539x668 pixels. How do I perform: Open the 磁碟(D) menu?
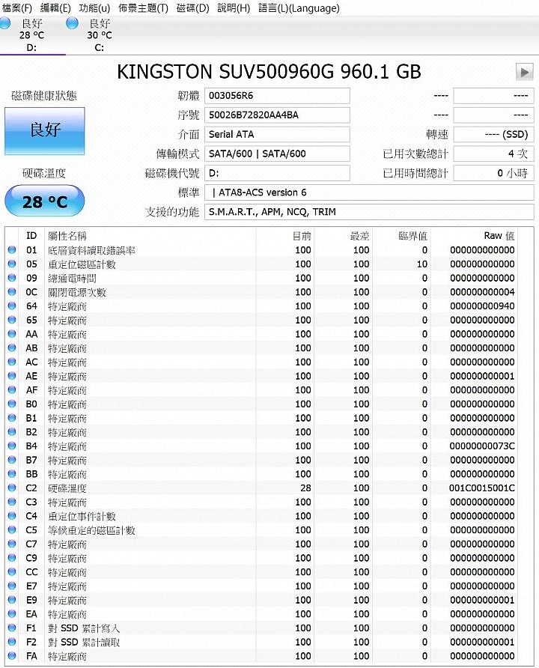[x=193, y=7]
